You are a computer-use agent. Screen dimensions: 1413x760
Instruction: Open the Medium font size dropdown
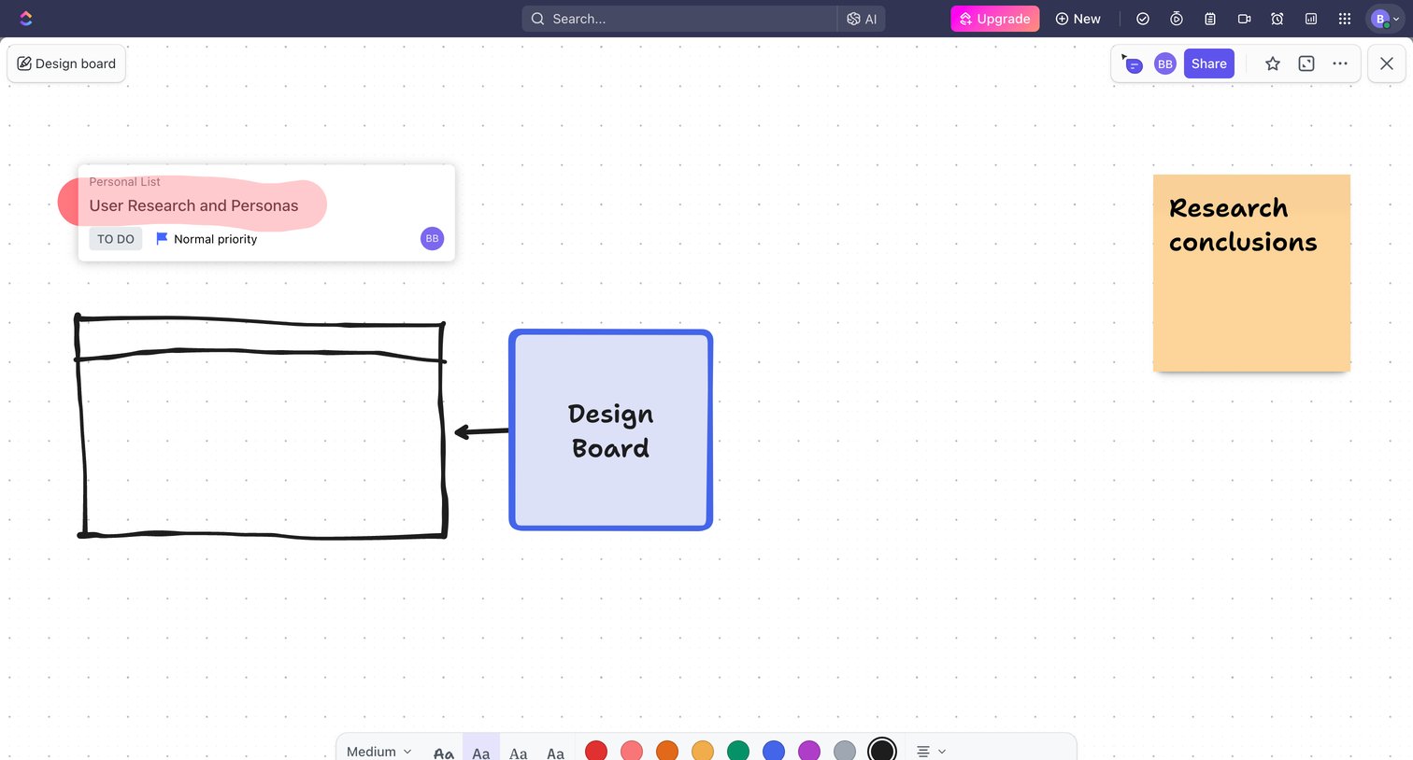click(x=378, y=751)
